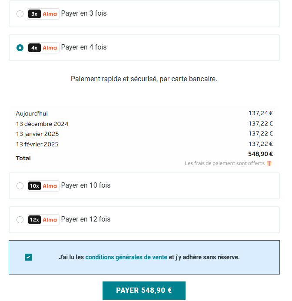Uncheck the terms acceptance checkbox
Screen dimensions: 292x301
[x=28, y=257]
